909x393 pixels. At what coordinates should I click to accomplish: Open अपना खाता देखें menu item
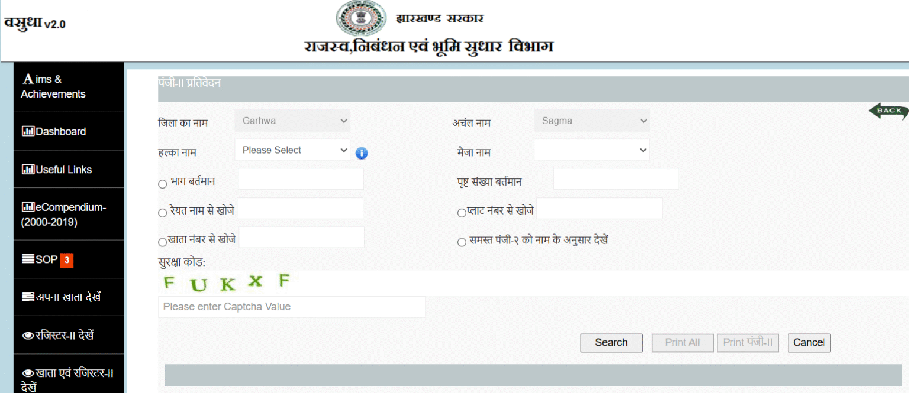click(61, 297)
